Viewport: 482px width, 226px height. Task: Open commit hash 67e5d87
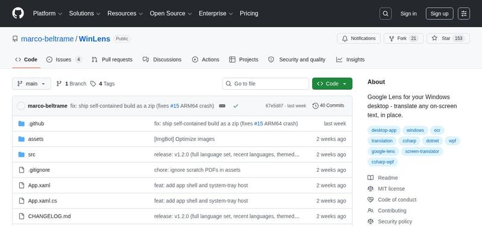pyautogui.click(x=275, y=106)
